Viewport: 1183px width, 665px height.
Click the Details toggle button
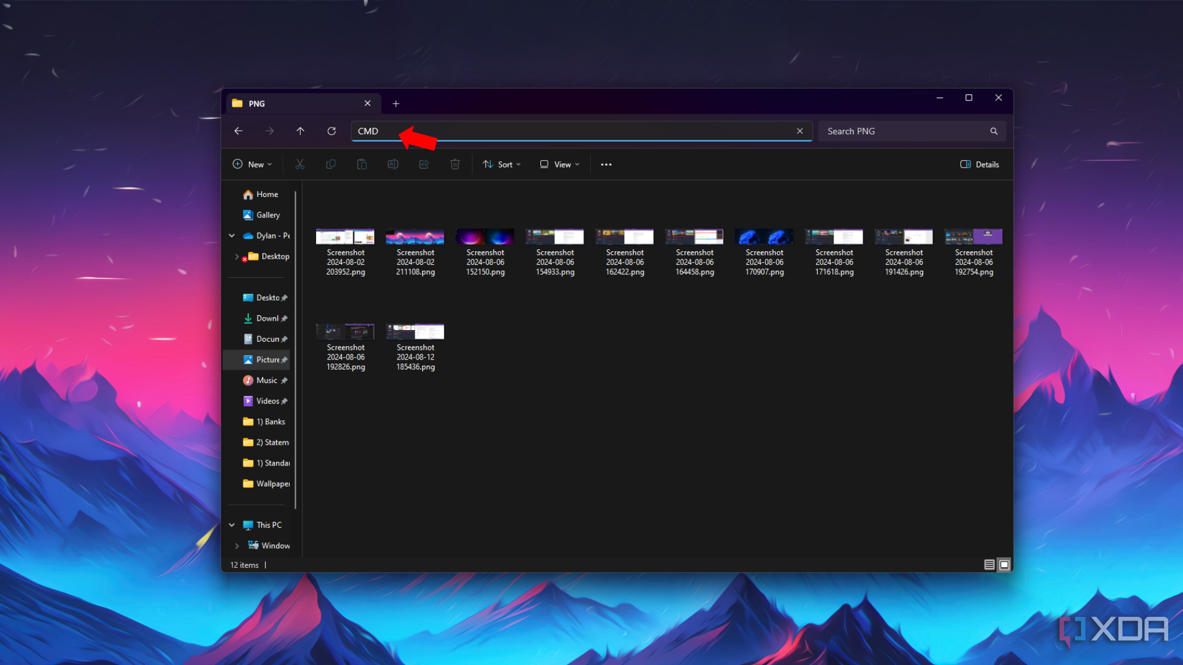coord(981,164)
